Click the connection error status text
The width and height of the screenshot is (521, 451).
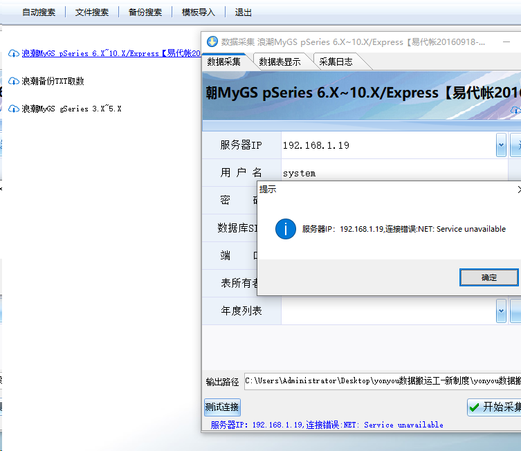[x=327, y=425]
